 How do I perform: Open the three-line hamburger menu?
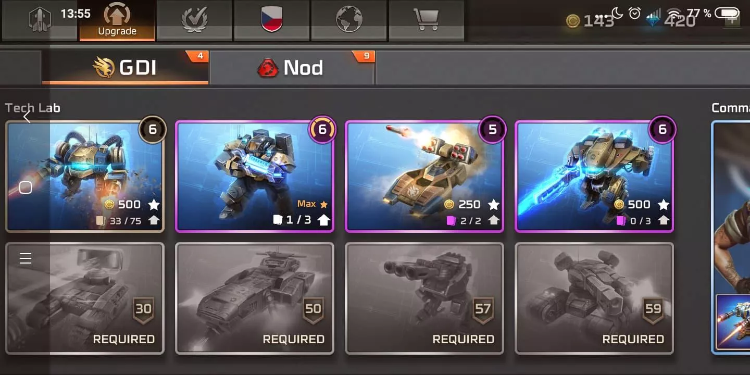[x=26, y=258]
